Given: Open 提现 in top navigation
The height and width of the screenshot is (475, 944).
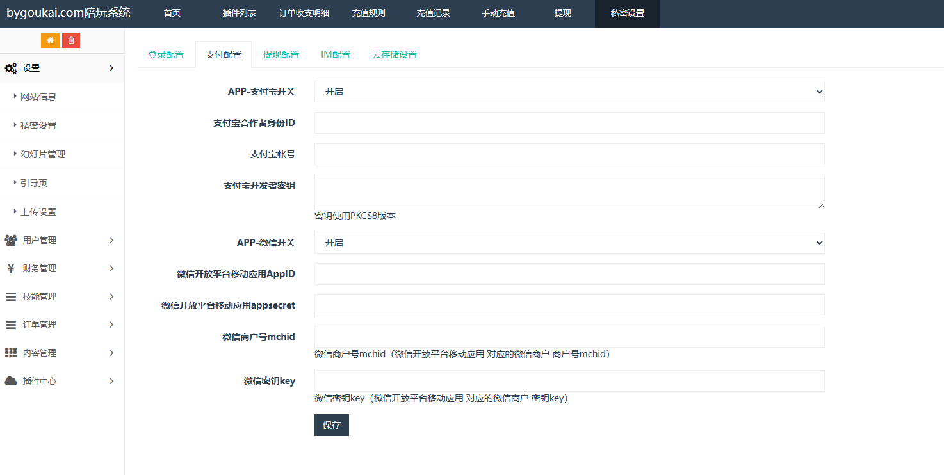Looking at the screenshot, I should coord(563,13).
